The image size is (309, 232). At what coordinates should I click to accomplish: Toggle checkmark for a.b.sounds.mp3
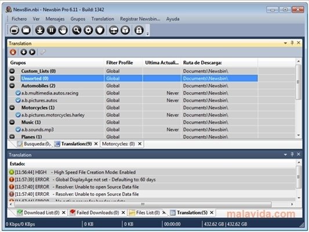click(x=18, y=129)
